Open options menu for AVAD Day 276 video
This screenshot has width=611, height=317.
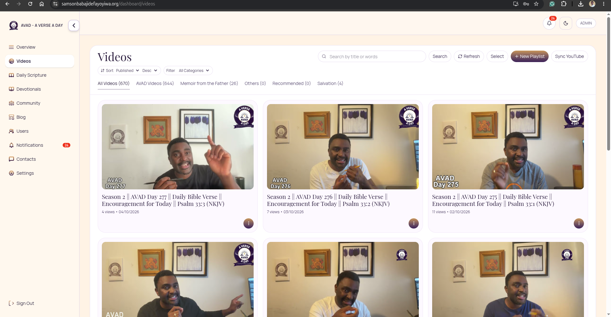pyautogui.click(x=414, y=223)
